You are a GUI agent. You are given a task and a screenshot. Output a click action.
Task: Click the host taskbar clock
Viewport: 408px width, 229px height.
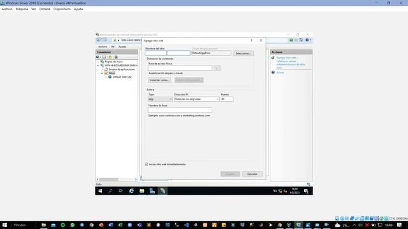[x=388, y=225]
